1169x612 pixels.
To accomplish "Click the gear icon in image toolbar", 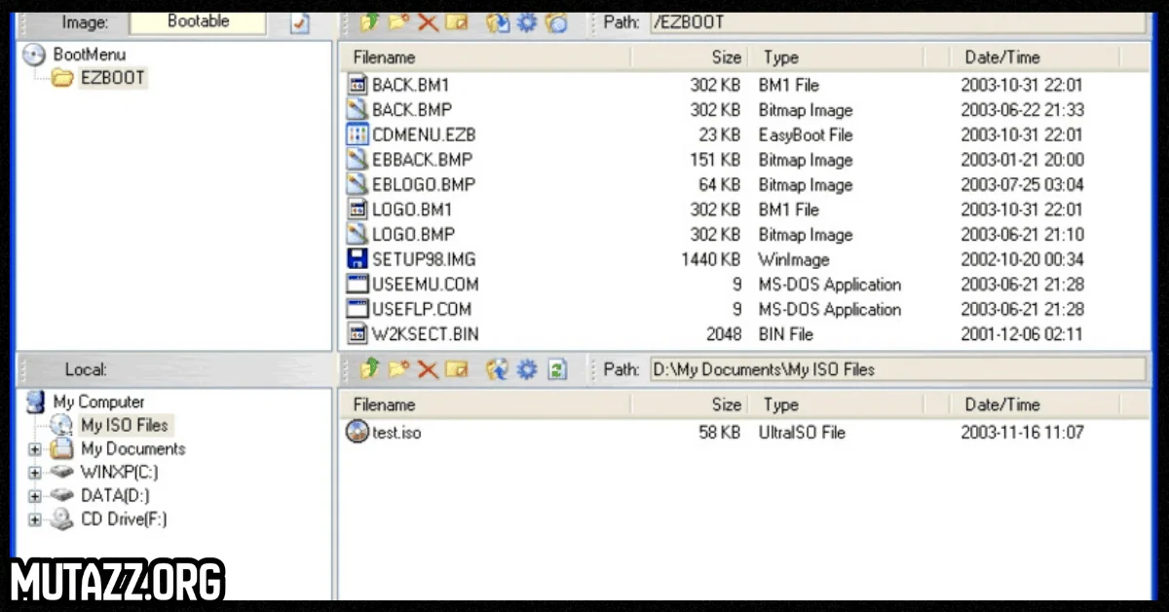I will [527, 22].
